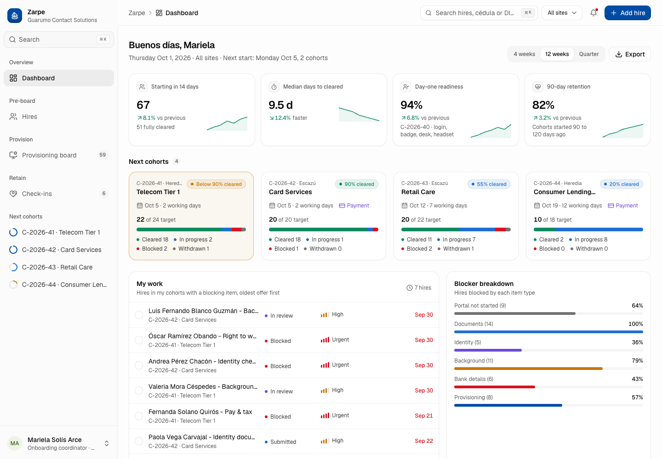The width and height of the screenshot is (662, 459).
Task: Click the sidebar Search box
Action: pyautogui.click(x=59, y=39)
